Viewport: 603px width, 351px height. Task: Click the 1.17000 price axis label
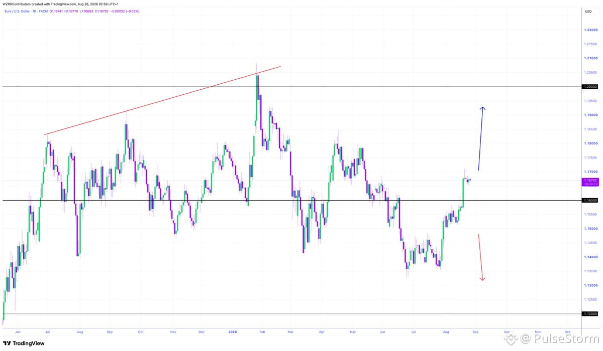[590, 172]
